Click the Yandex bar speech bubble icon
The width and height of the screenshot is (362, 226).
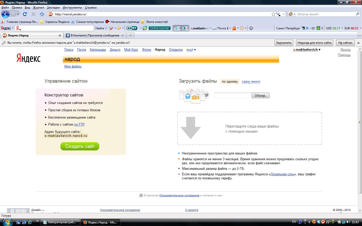[119, 28]
